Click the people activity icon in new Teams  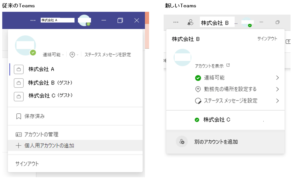point(190,22)
